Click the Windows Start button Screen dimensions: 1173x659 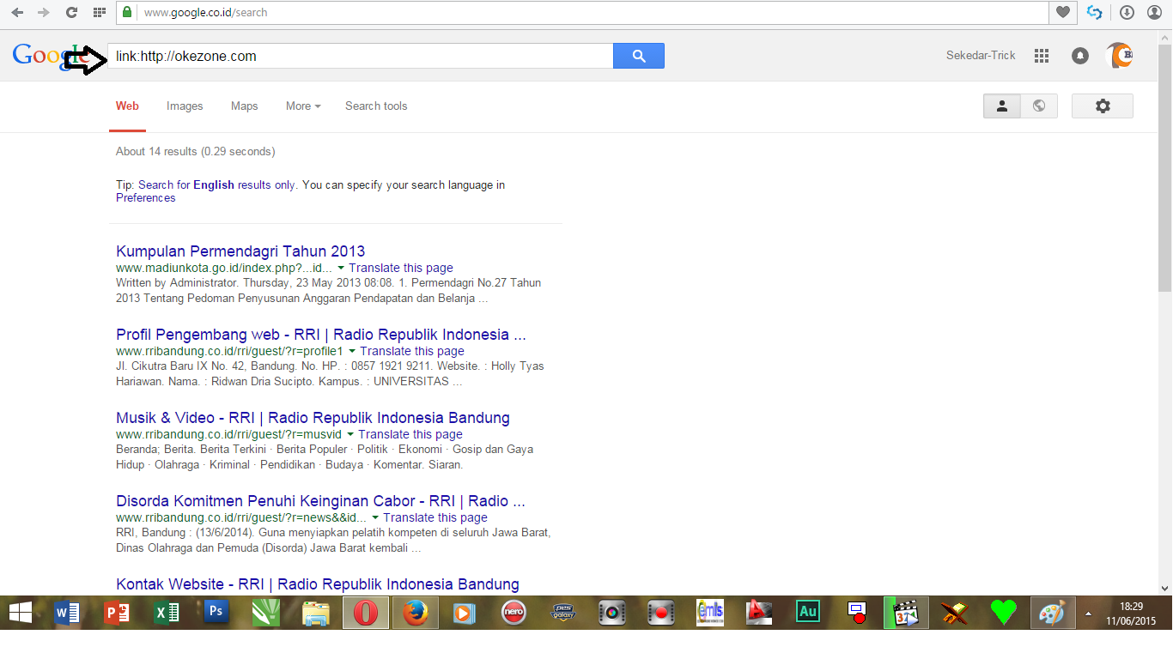(21, 613)
